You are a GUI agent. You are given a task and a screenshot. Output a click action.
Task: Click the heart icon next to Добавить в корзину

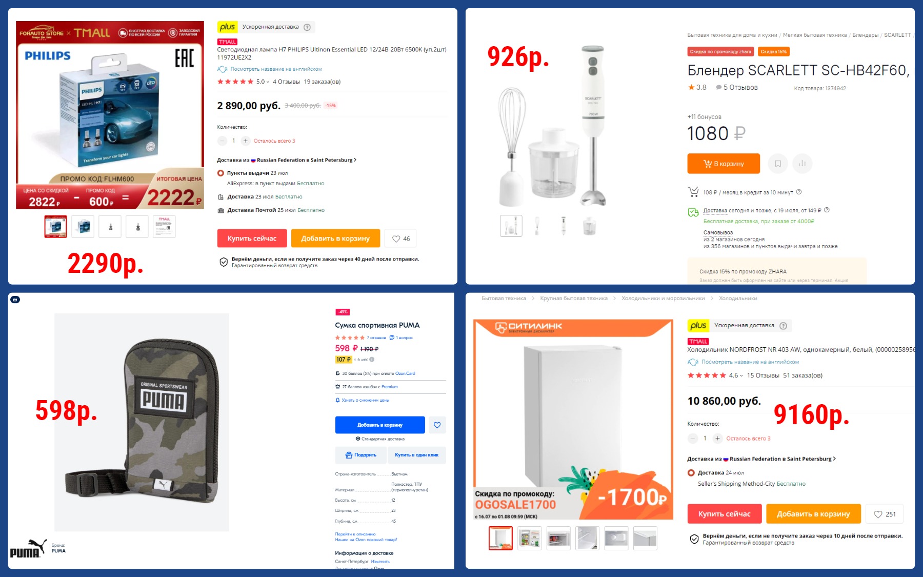point(437,425)
